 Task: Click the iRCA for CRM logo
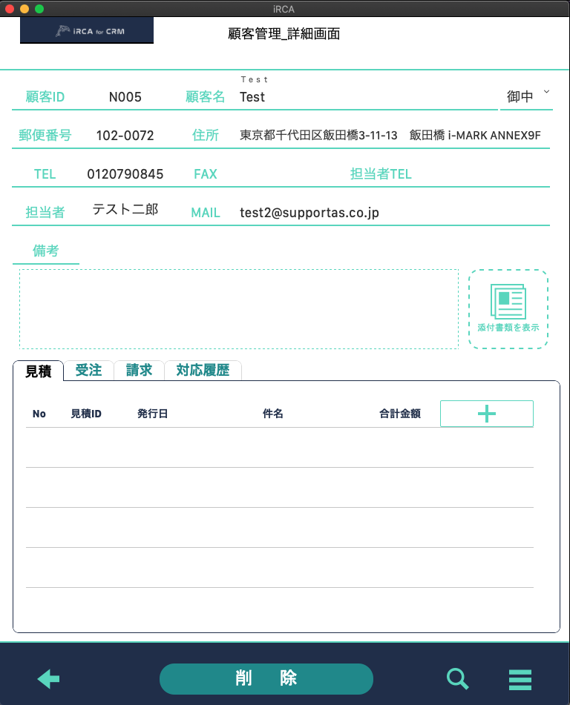(x=87, y=31)
